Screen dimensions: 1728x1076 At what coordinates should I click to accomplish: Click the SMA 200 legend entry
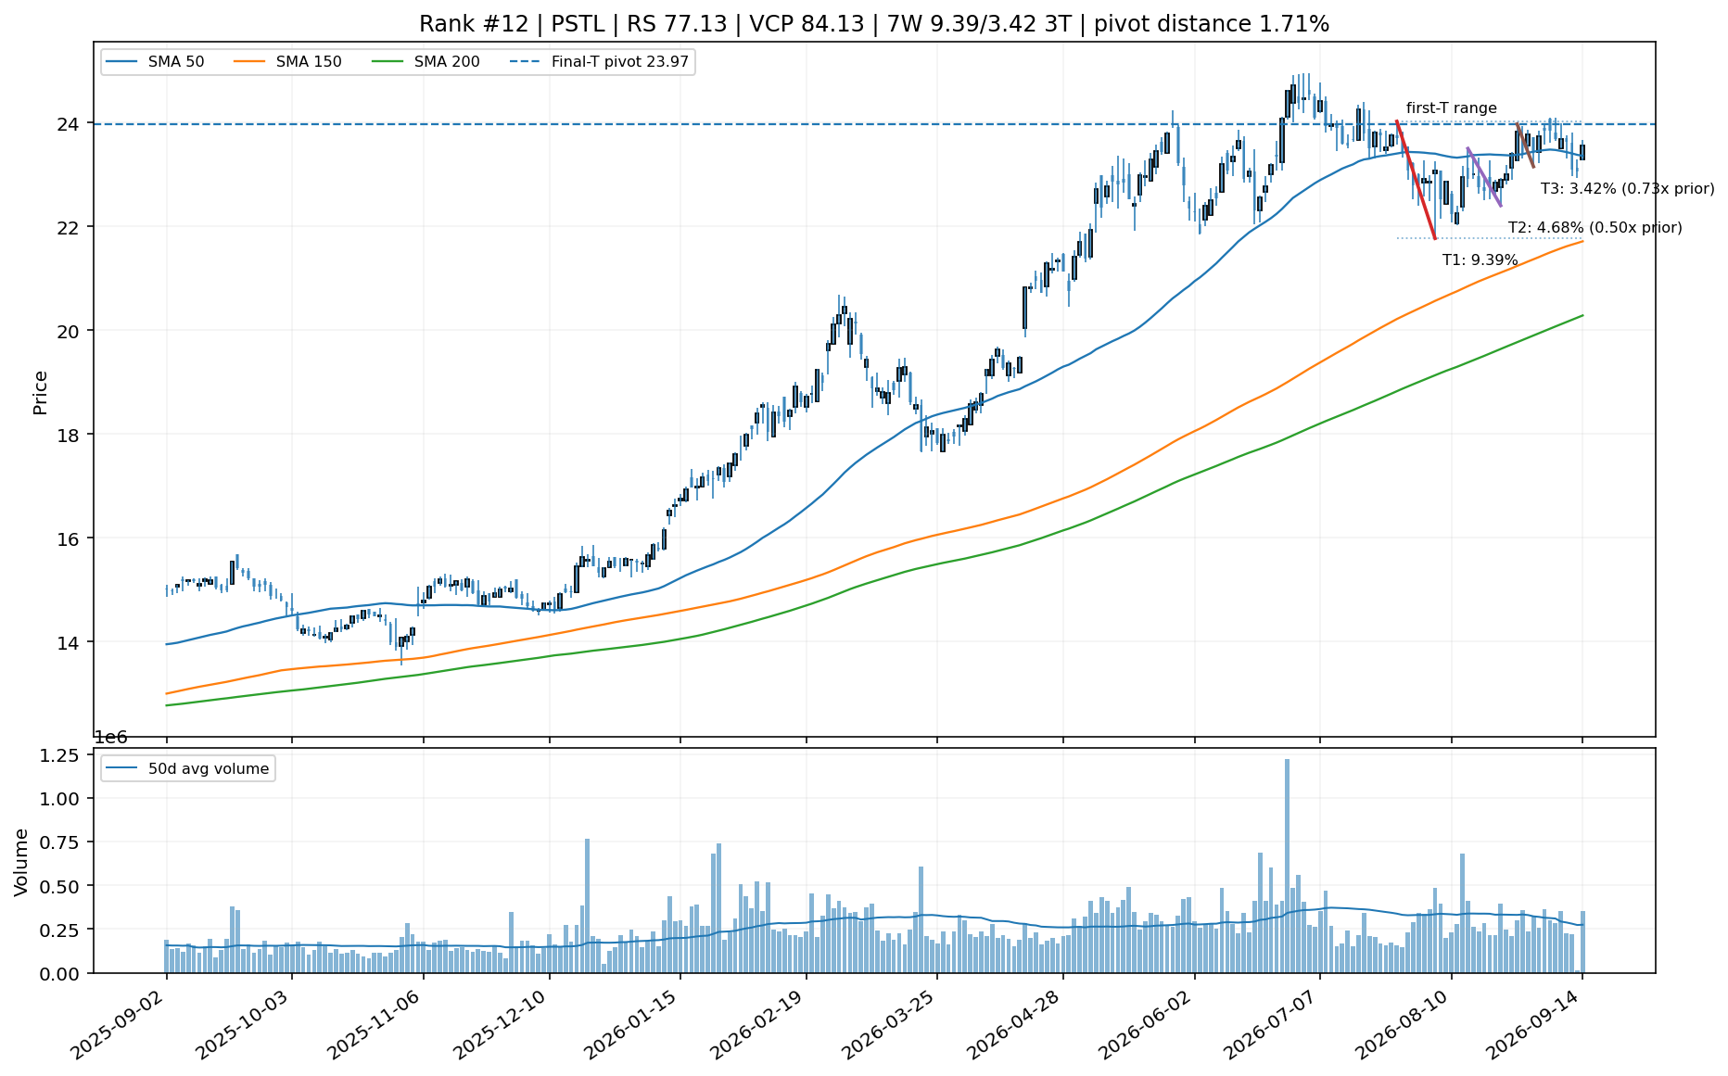426,62
